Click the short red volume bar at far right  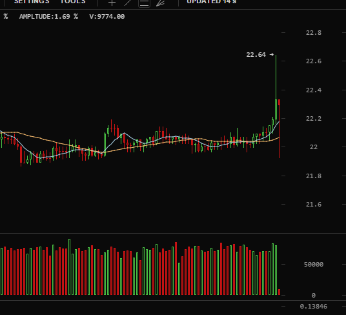click(x=279, y=292)
